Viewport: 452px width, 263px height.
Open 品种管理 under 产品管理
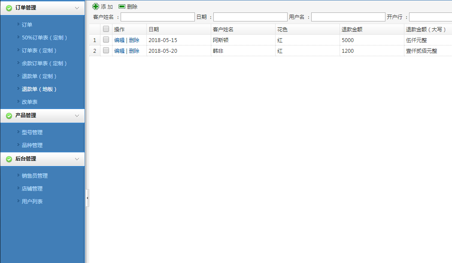32,145
